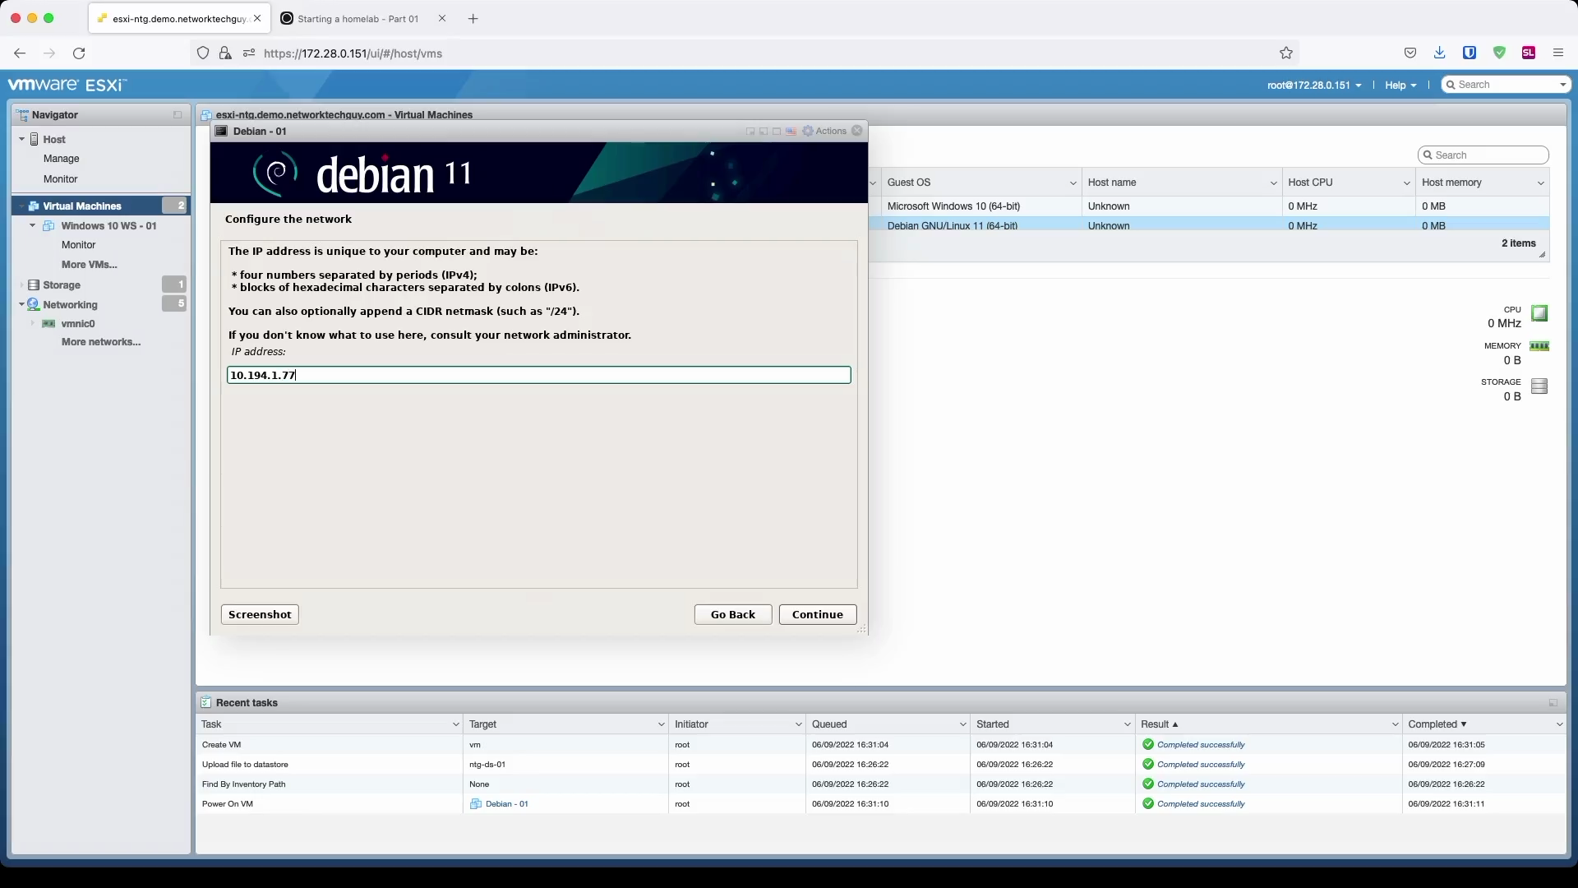Click the Networking globe icon
Screen dimensions: 1578x888
coord(34,305)
